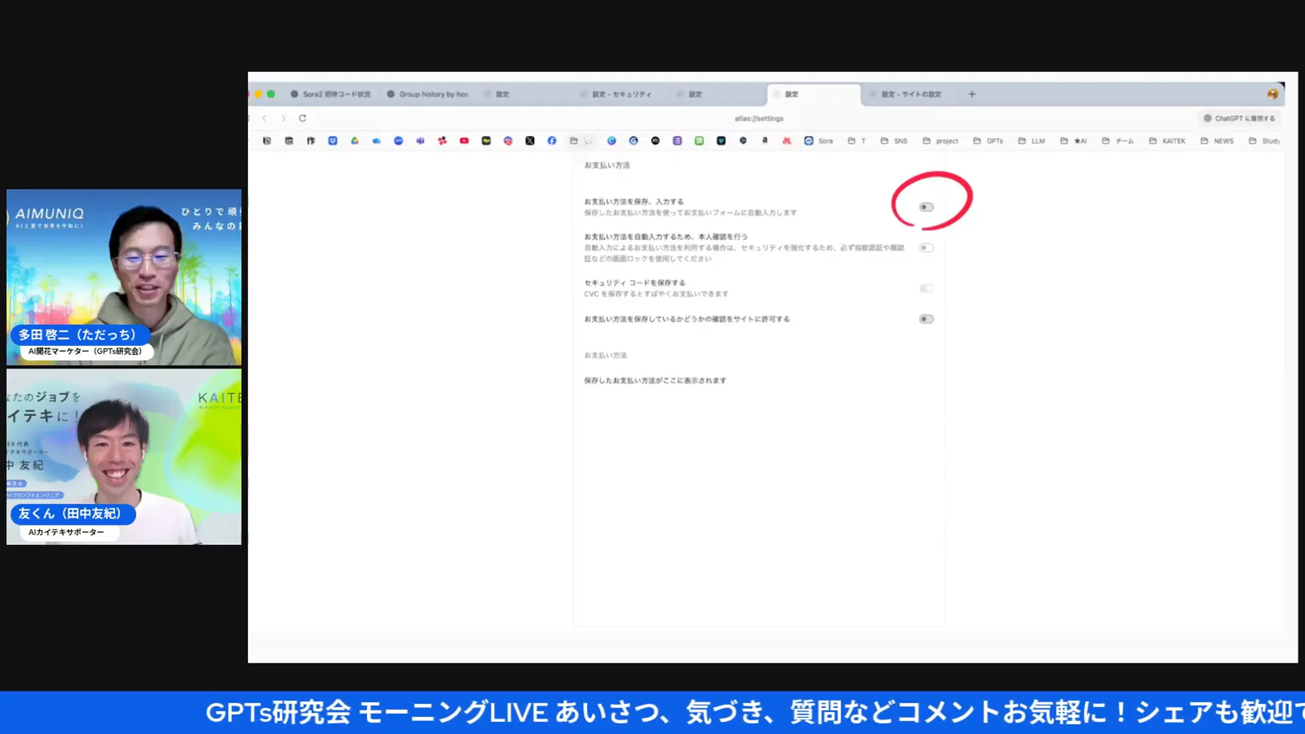Enable the お支払い方法を保存、入力する toggle
The height and width of the screenshot is (734, 1305).
click(926, 207)
